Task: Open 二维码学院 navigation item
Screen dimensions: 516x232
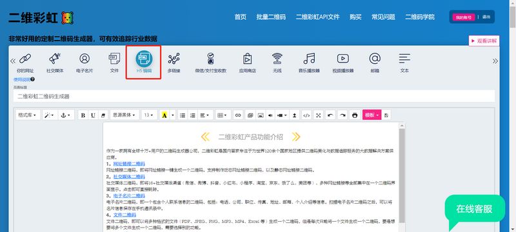Action: 420,17
